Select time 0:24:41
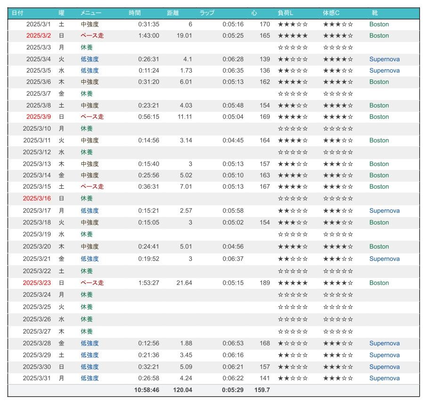This screenshot has width=426, height=403. click(148, 246)
